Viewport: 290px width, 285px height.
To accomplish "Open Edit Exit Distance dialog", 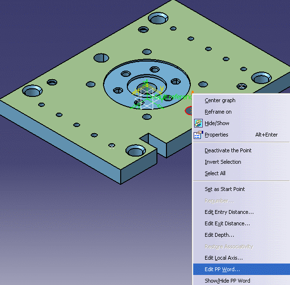I will pos(227,223).
